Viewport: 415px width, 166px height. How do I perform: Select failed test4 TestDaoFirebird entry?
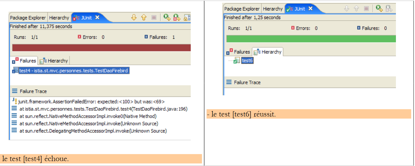pos(73,71)
